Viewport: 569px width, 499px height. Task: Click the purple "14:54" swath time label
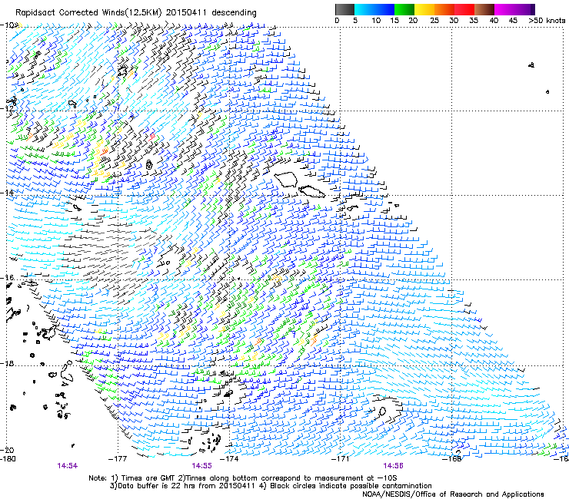[x=68, y=466]
